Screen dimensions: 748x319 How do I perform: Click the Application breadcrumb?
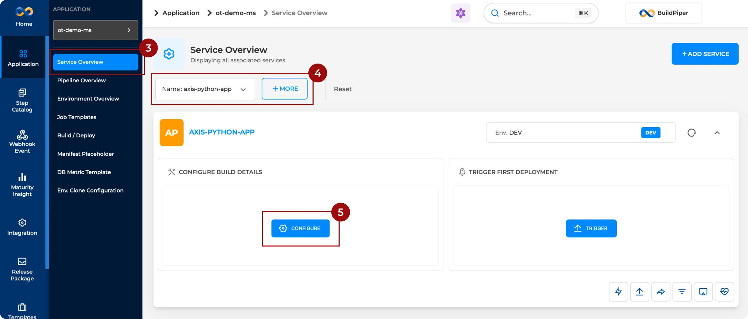click(x=181, y=13)
